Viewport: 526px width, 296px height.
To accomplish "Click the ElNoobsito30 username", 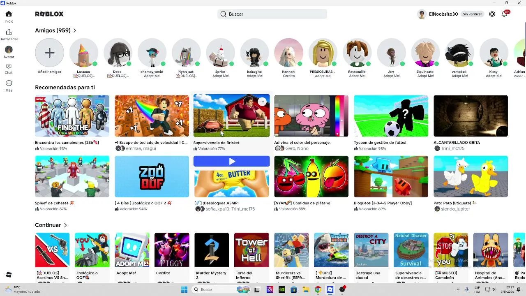I will [x=443, y=14].
